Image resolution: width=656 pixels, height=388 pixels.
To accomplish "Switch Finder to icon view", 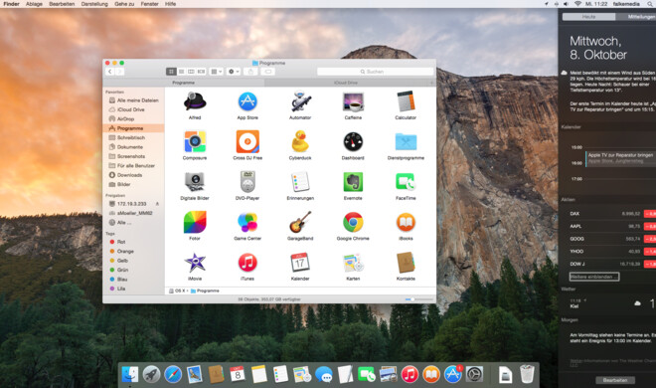I will click(171, 72).
